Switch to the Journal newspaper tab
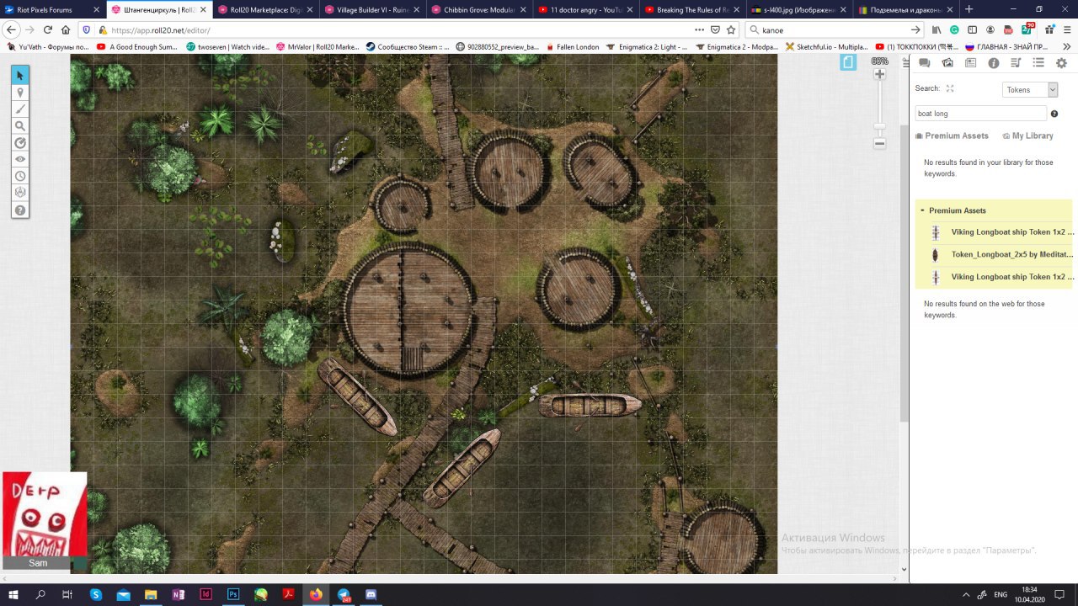The image size is (1078, 606). [x=970, y=63]
